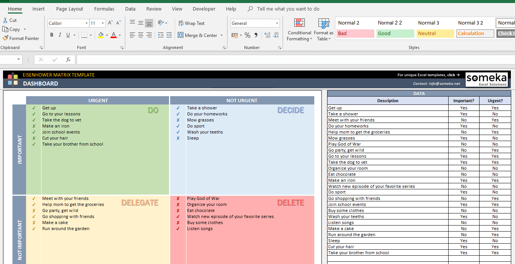Select the Cut tool
Viewport: 515px width, 264px height.
[x=10, y=20]
